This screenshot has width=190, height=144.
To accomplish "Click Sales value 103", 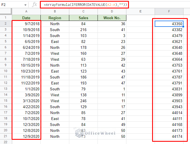I will (x=83, y=36).
